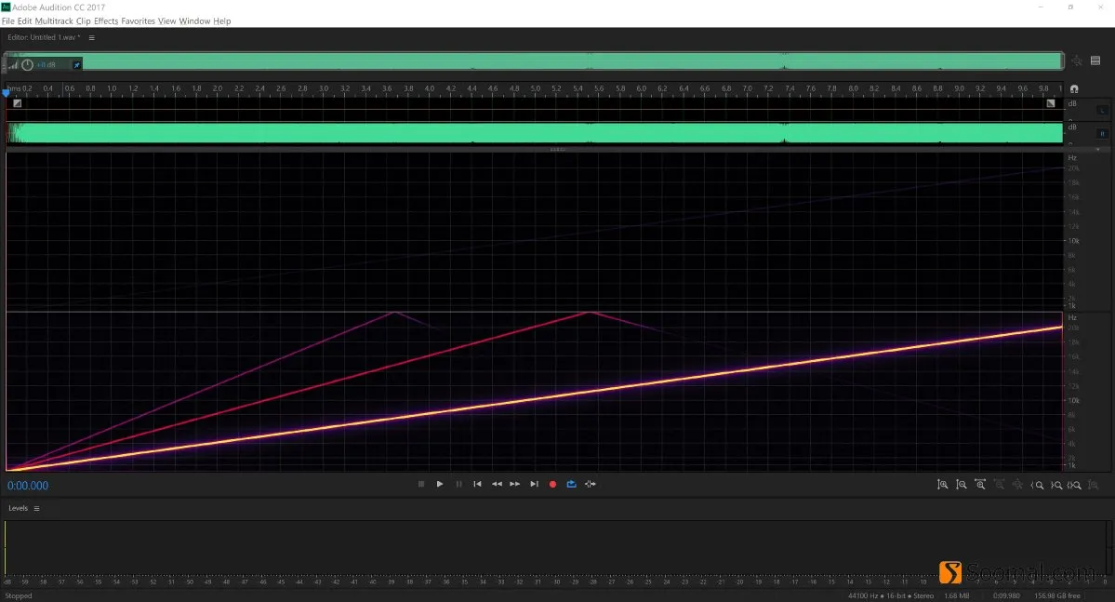Viewport: 1115px width, 602px height.
Task: Click the Play button
Action: (440, 484)
